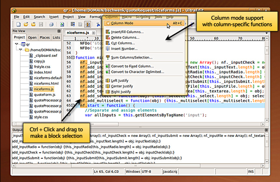280x182 pixels.
Task: Collapse the code fold at line 55
Action: point(72,58)
